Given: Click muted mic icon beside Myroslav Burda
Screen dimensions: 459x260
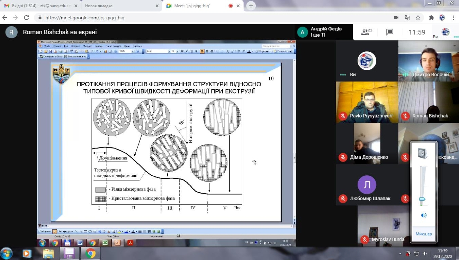Looking at the screenshot, I should pyautogui.click(x=364, y=239).
